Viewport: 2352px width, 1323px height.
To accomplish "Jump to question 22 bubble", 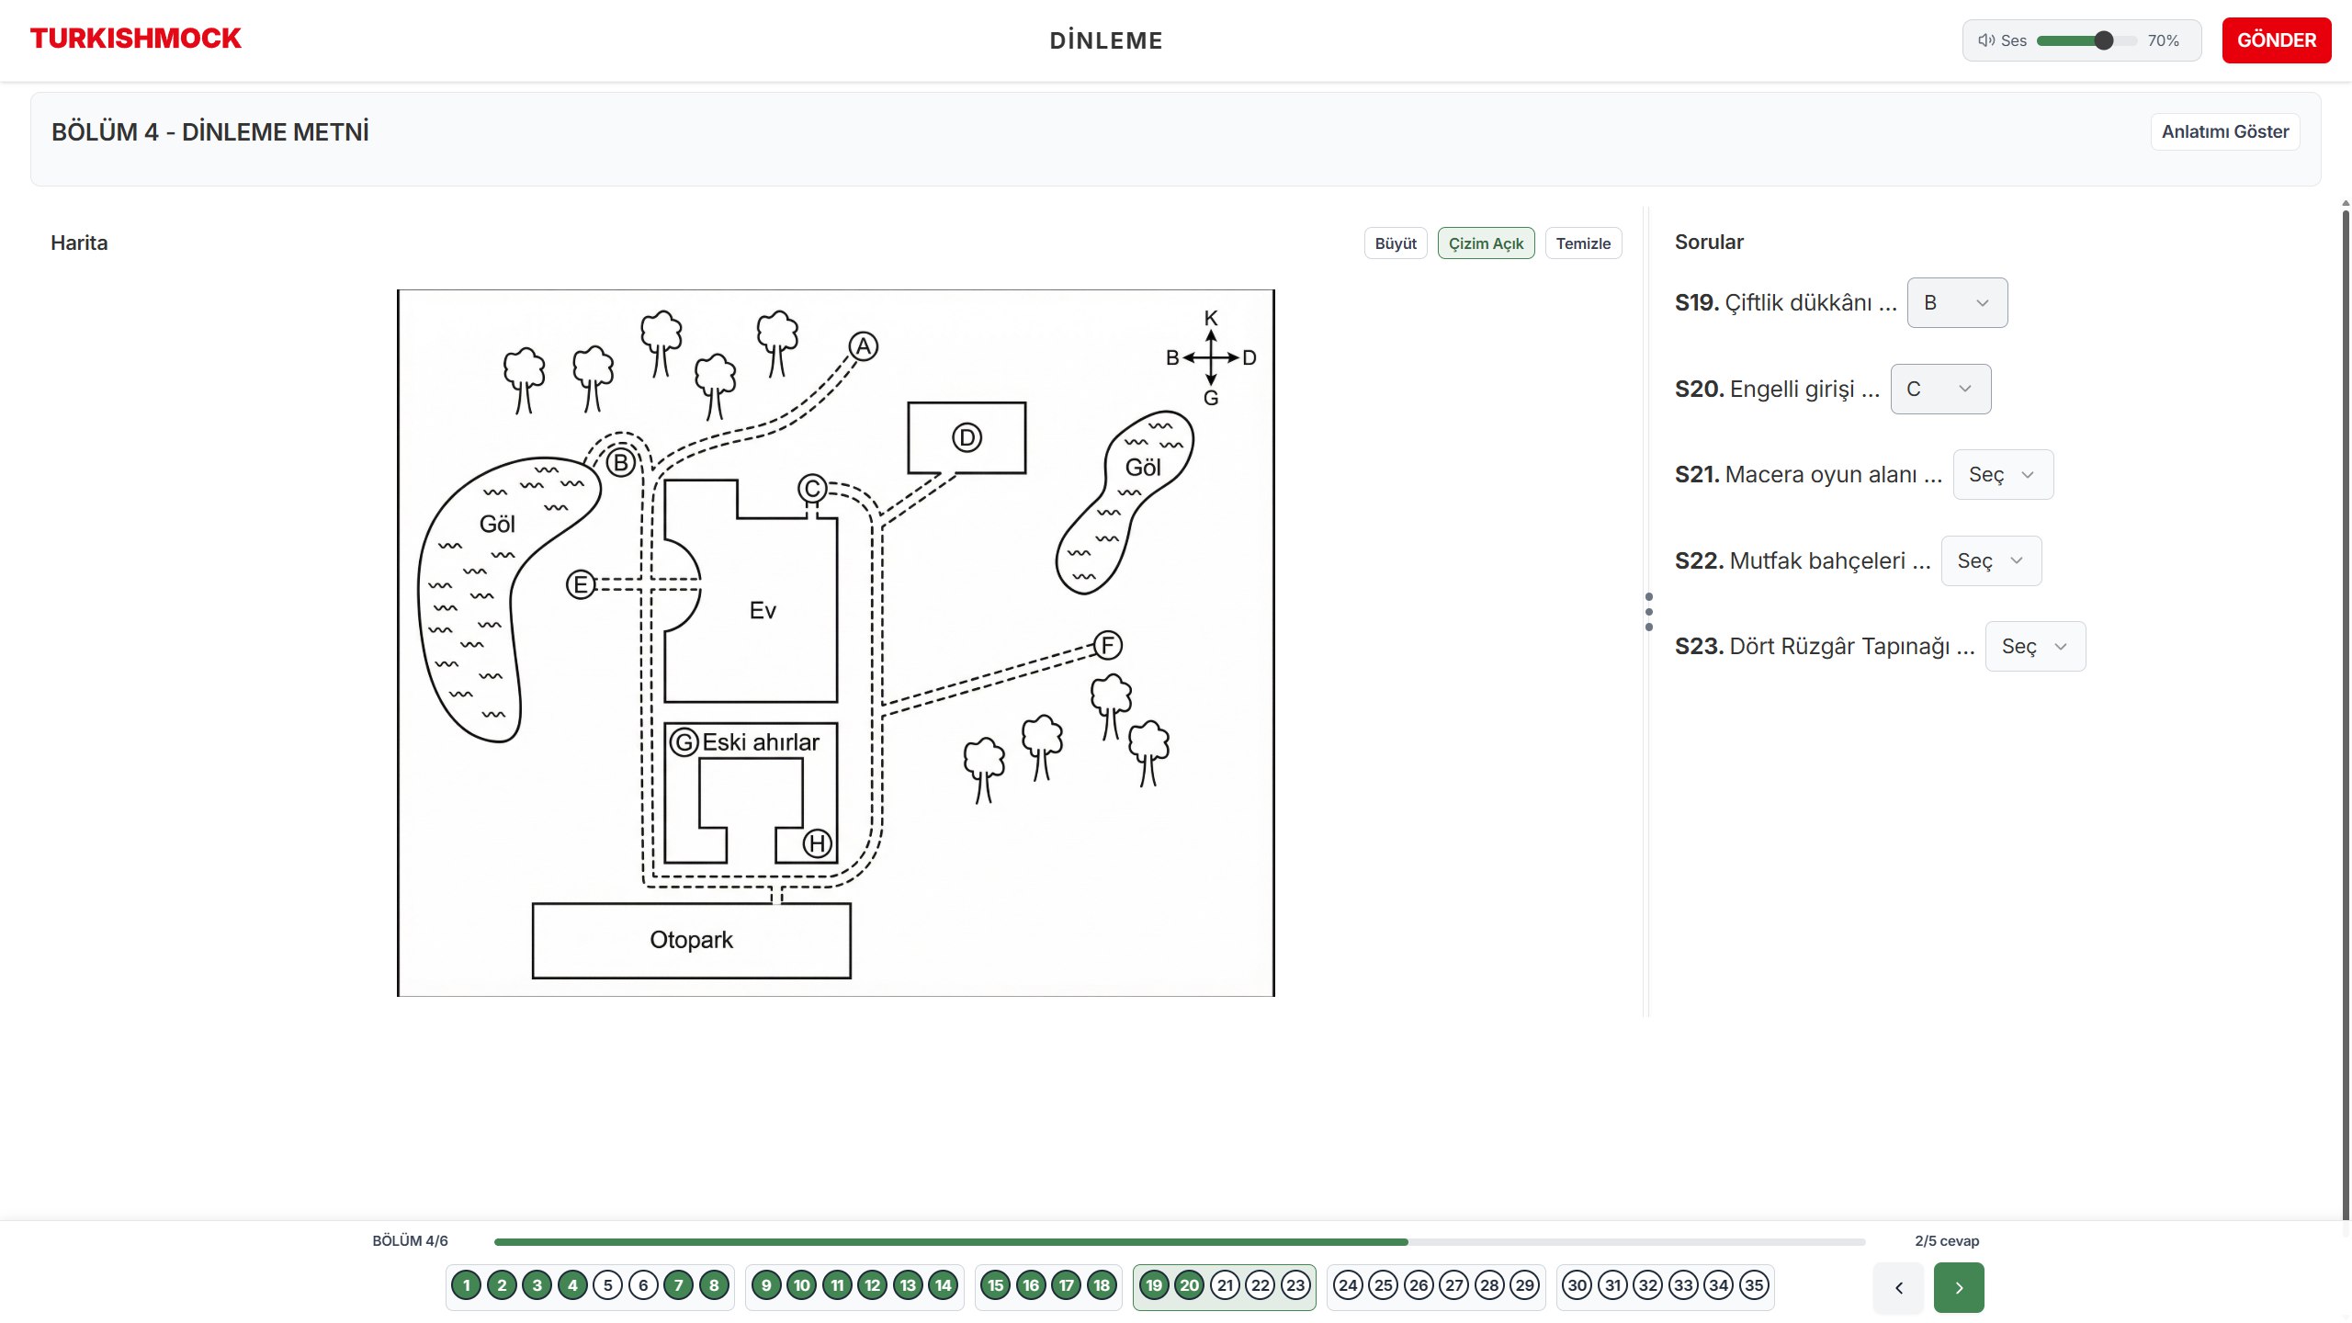I will click(1261, 1285).
